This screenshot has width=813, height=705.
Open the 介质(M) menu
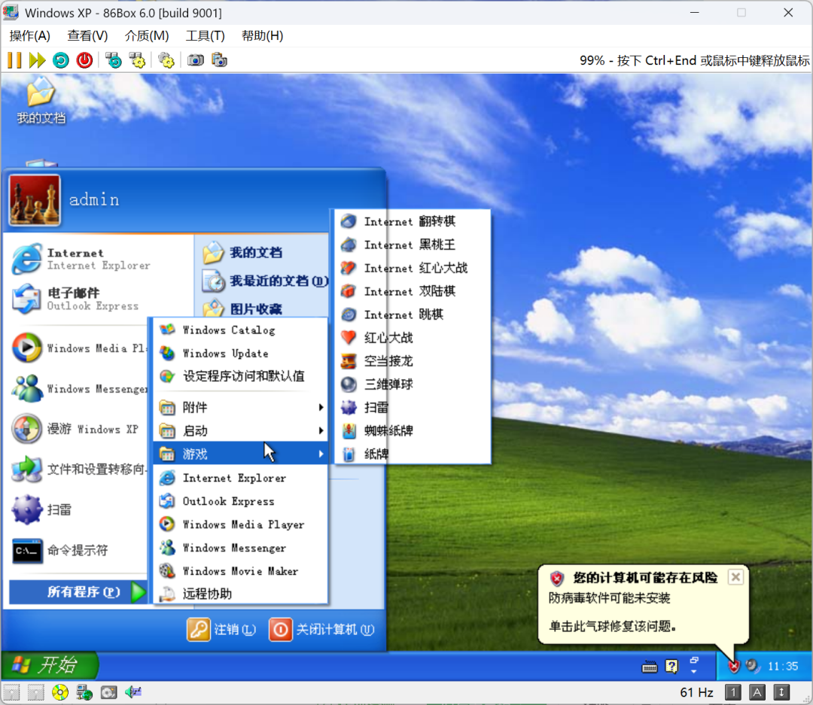tap(147, 36)
